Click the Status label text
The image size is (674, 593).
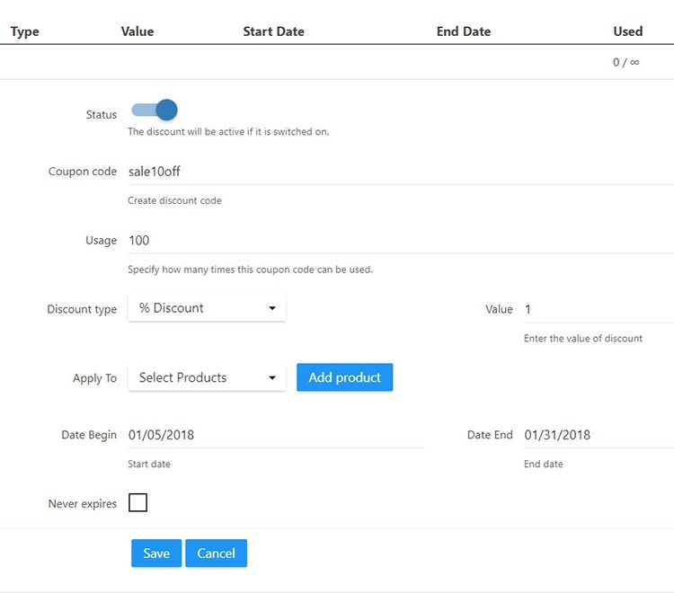102,115
